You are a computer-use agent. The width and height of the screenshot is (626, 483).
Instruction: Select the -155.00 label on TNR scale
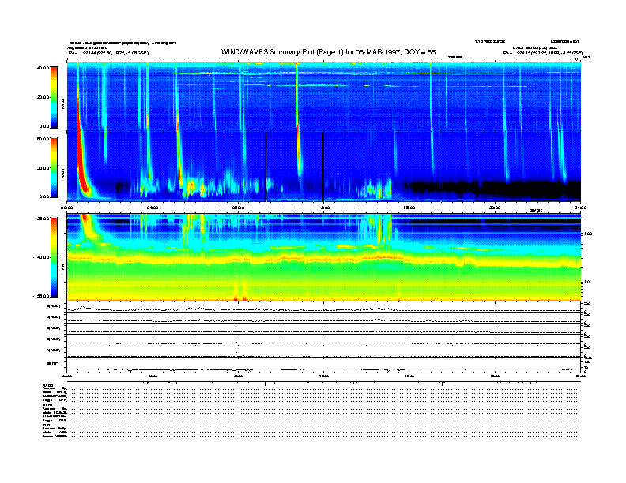coord(41,296)
